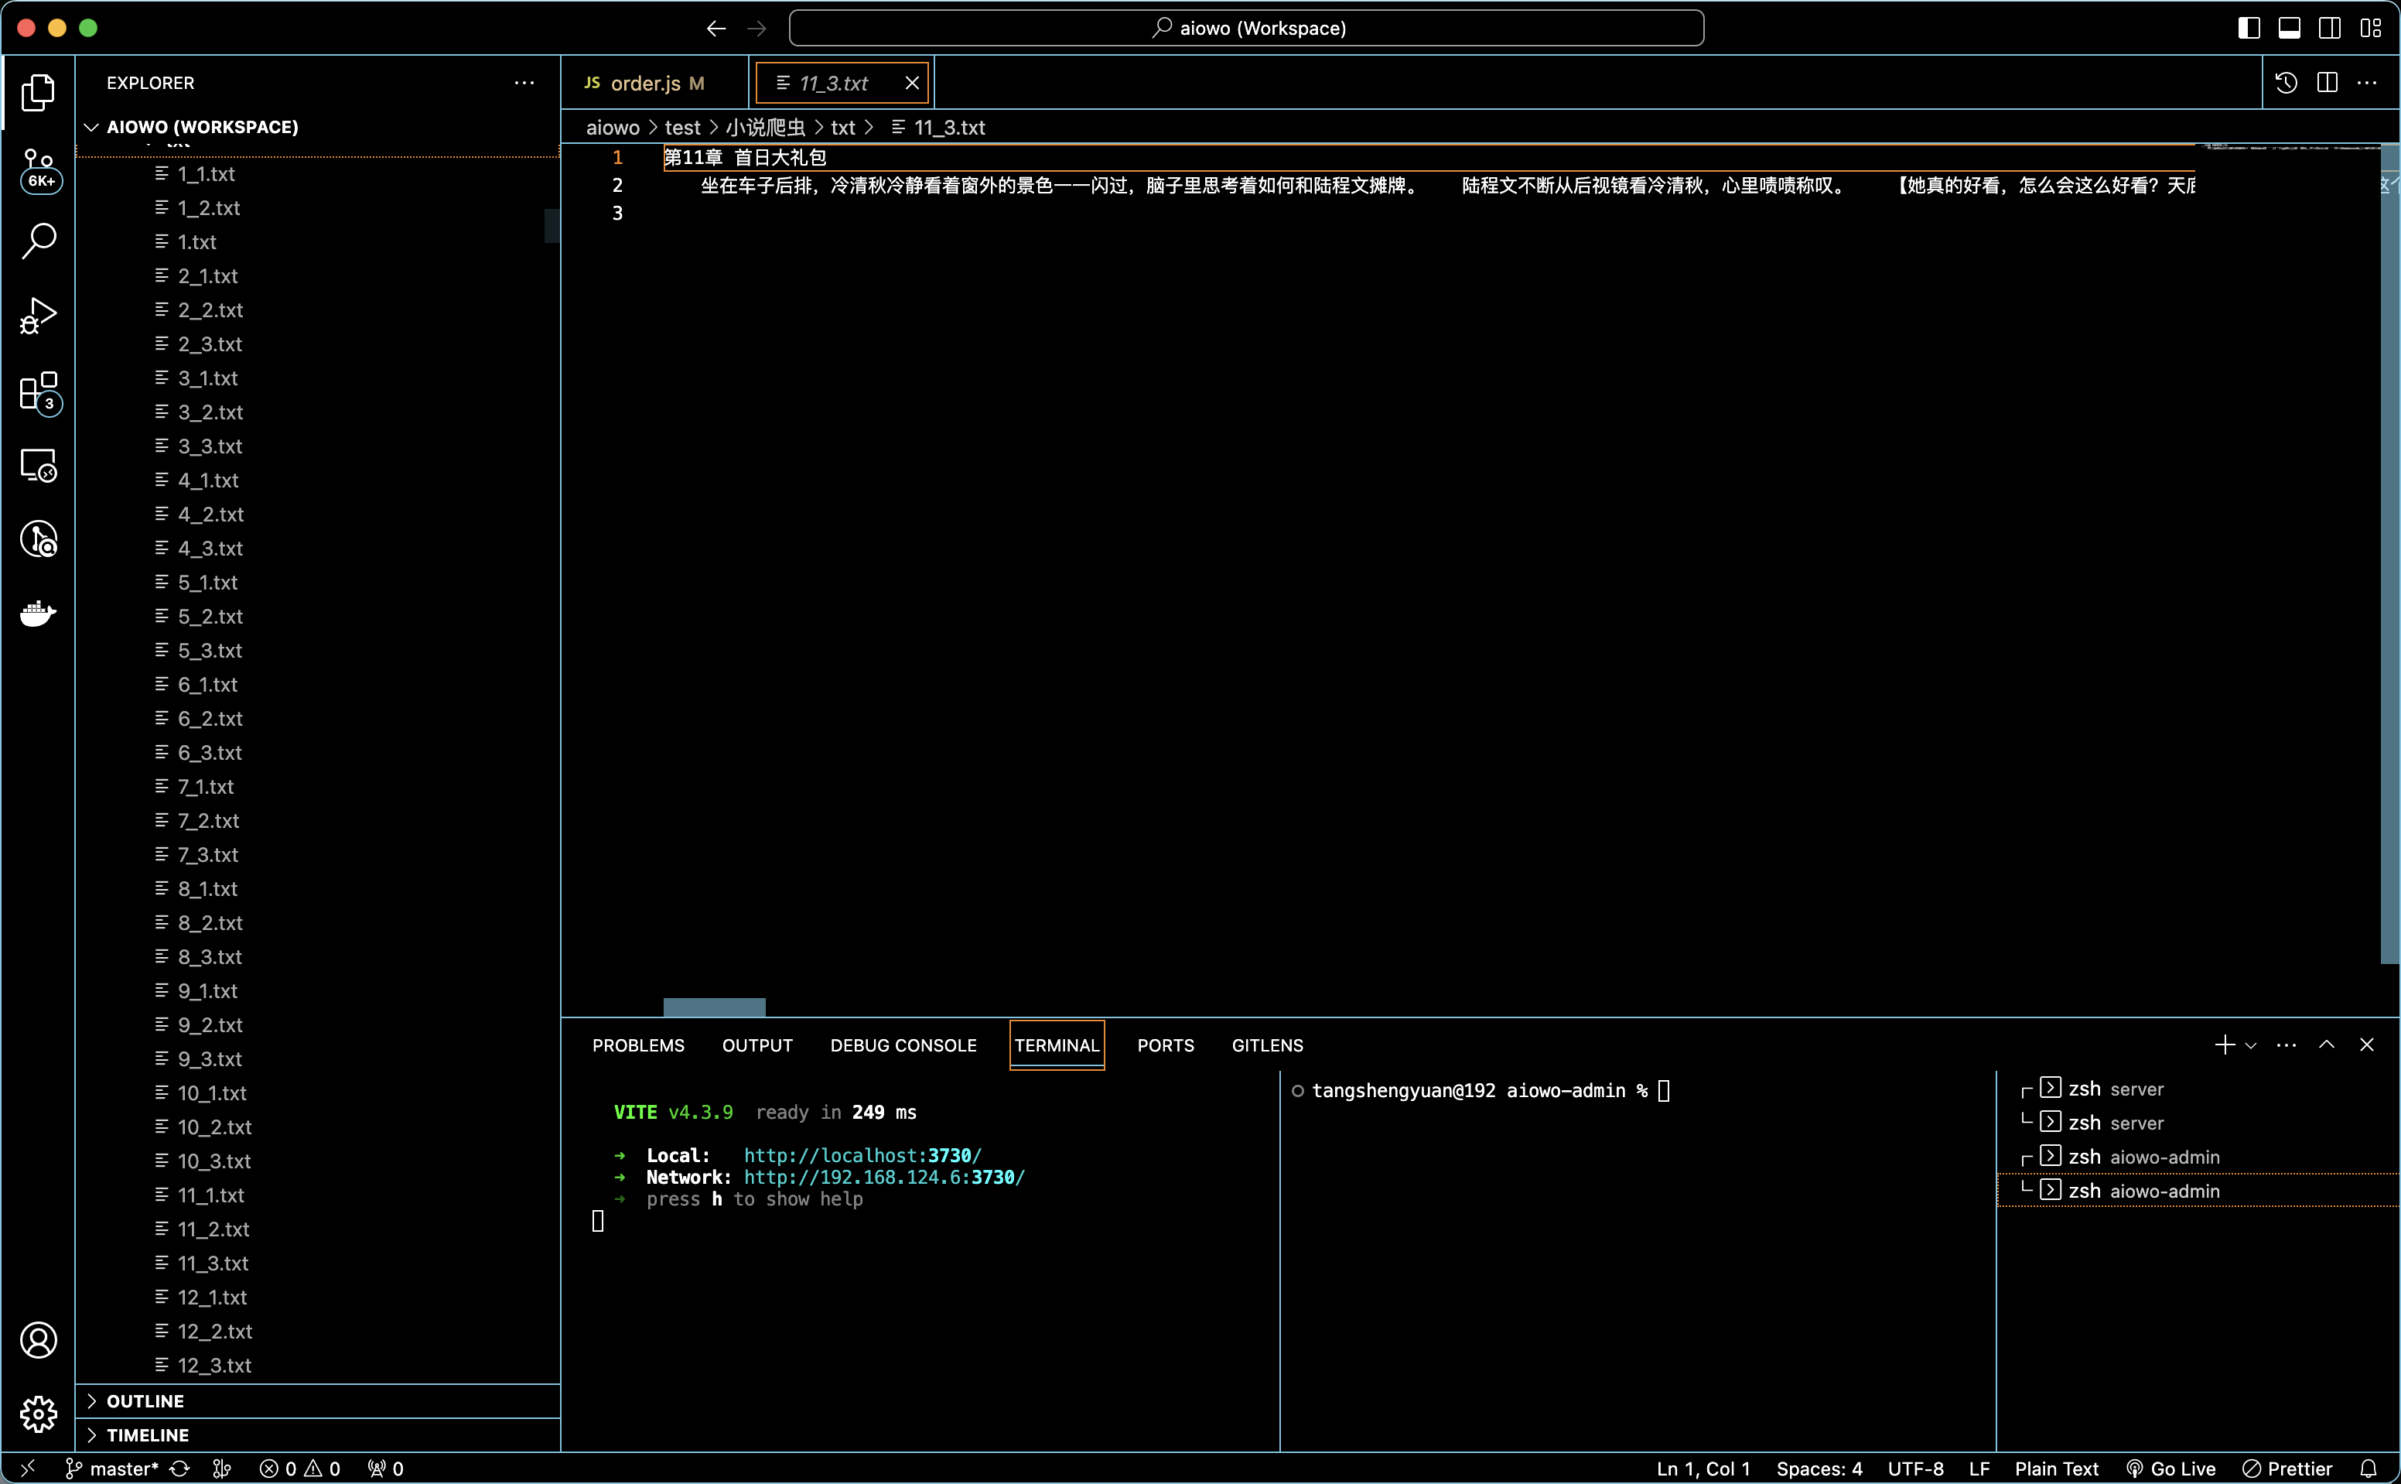Select the TERMINAL panel tab
The height and width of the screenshot is (1484, 2401).
click(1057, 1045)
